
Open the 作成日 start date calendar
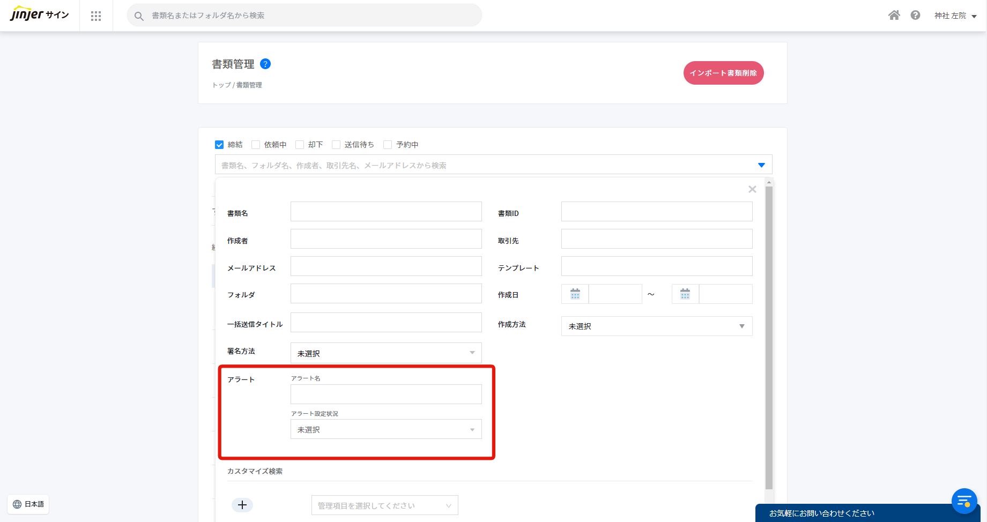[x=575, y=294]
